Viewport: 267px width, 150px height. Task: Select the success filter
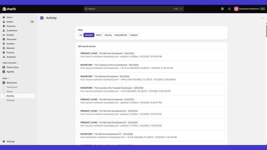pyautogui.click(x=89, y=35)
